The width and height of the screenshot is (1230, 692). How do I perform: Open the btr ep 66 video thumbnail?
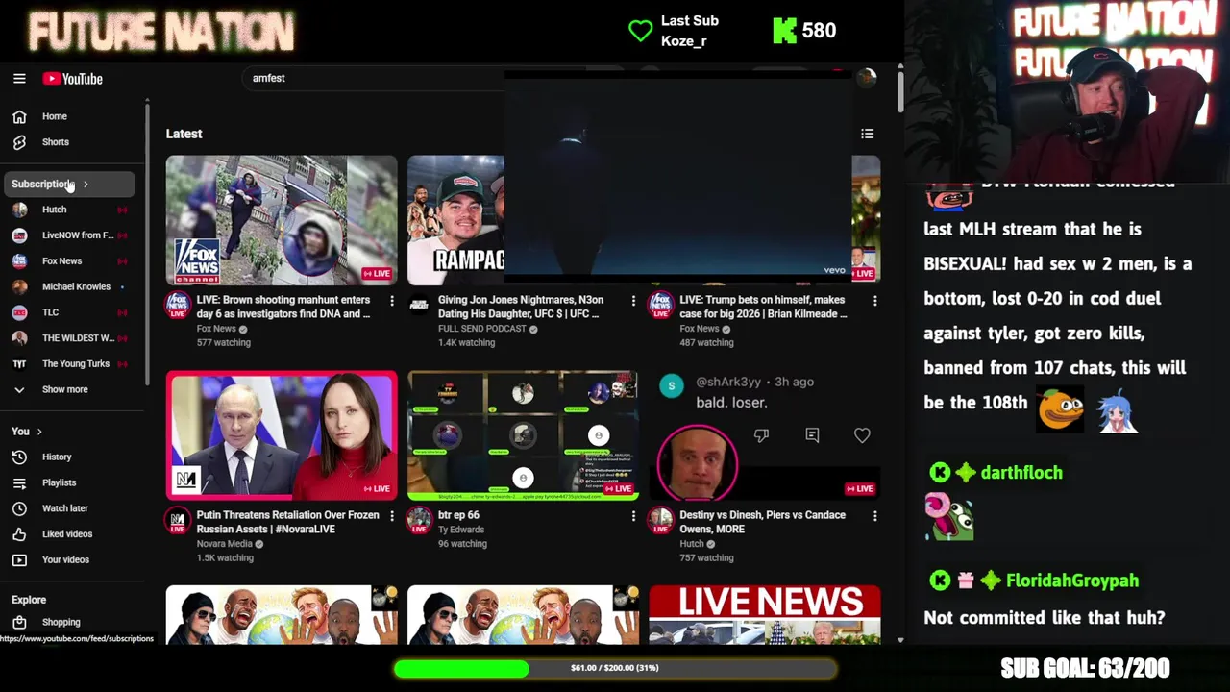point(523,435)
